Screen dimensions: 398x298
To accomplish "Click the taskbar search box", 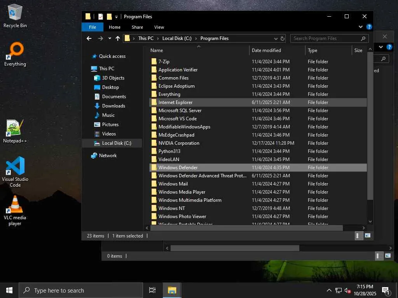I will click(x=81, y=290).
